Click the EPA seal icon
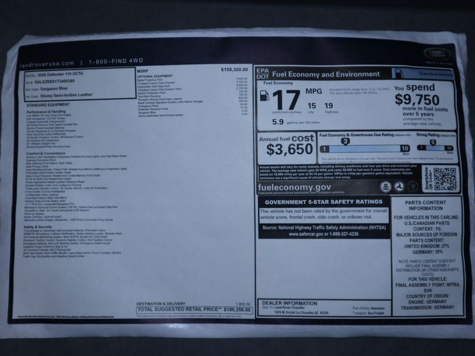475x356 pixels. point(385,186)
